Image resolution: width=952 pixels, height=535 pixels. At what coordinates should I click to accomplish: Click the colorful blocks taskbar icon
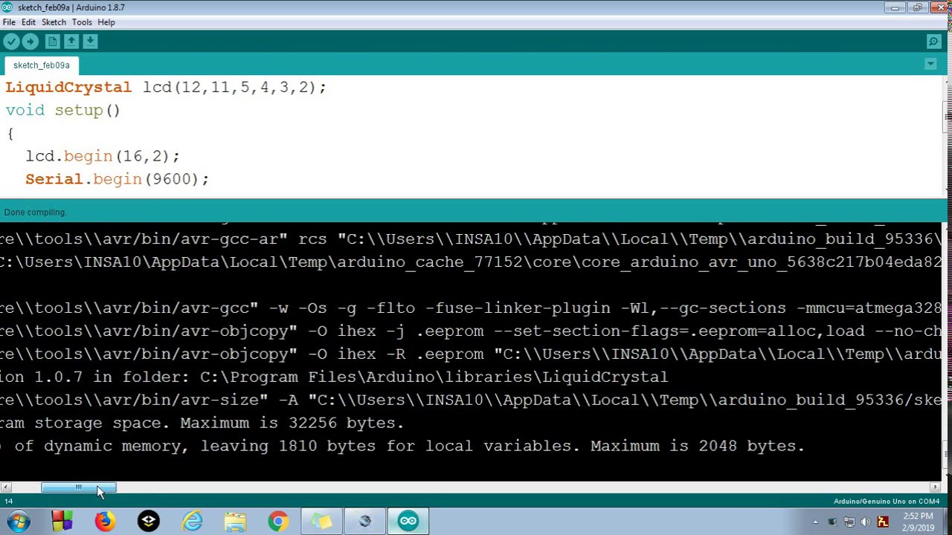pyautogui.click(x=62, y=522)
